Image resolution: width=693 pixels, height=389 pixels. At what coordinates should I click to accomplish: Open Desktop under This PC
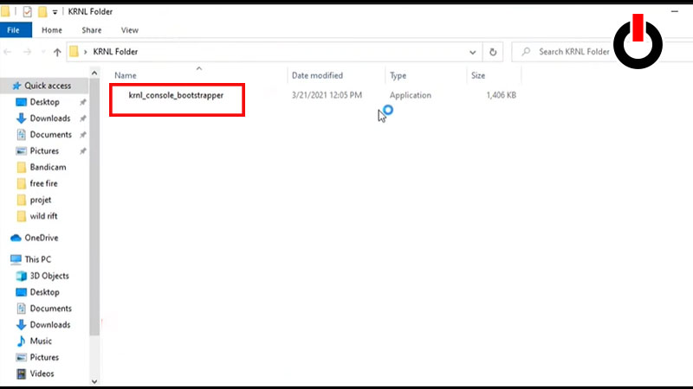pos(45,292)
